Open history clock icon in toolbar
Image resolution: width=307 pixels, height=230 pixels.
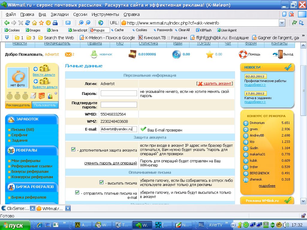click(48, 23)
